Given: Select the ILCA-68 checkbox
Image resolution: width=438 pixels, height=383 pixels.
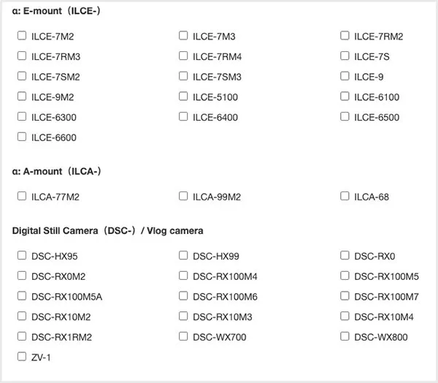Looking at the screenshot, I should [345, 196].
